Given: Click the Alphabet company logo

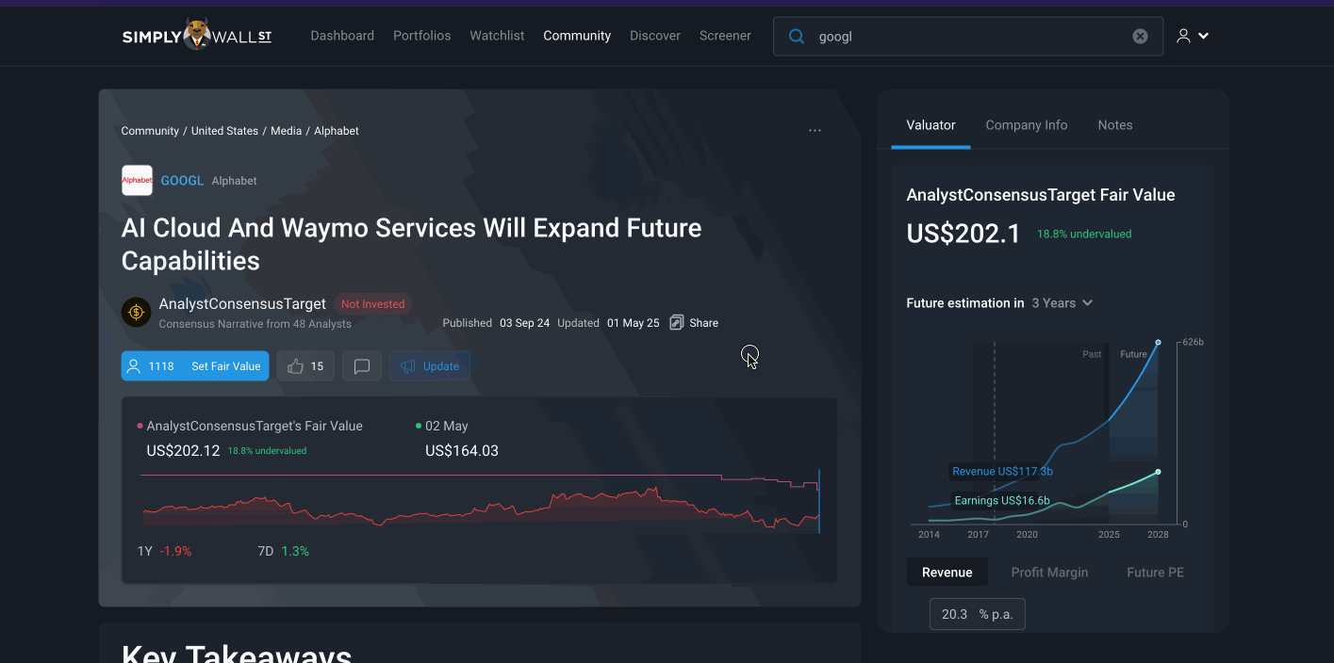Looking at the screenshot, I should (x=137, y=180).
